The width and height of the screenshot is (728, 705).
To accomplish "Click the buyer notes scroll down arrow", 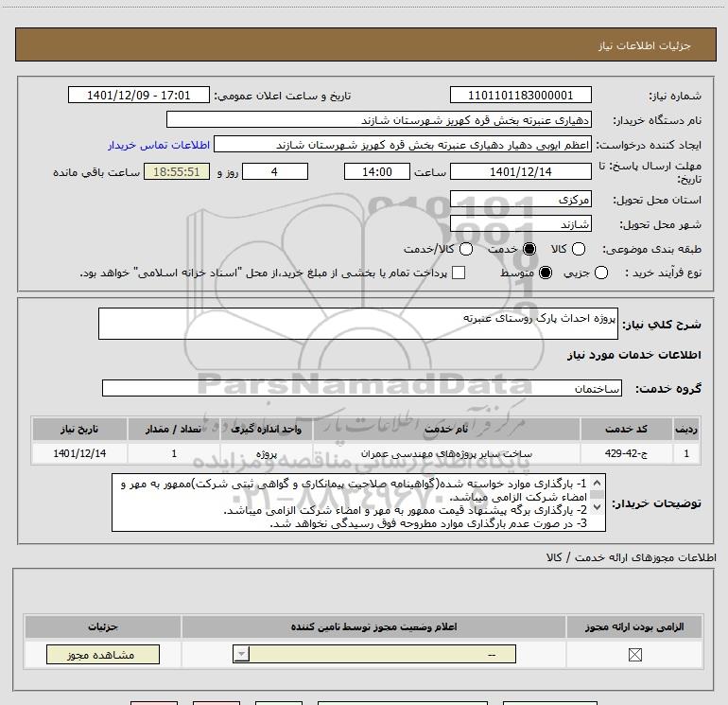I will [598, 506].
